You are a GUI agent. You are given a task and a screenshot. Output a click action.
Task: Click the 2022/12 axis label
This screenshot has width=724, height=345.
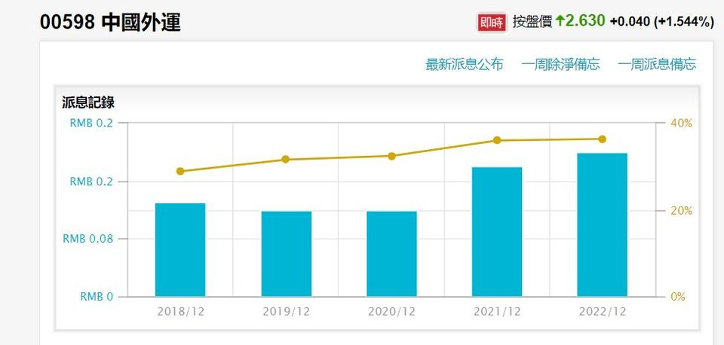(x=603, y=311)
